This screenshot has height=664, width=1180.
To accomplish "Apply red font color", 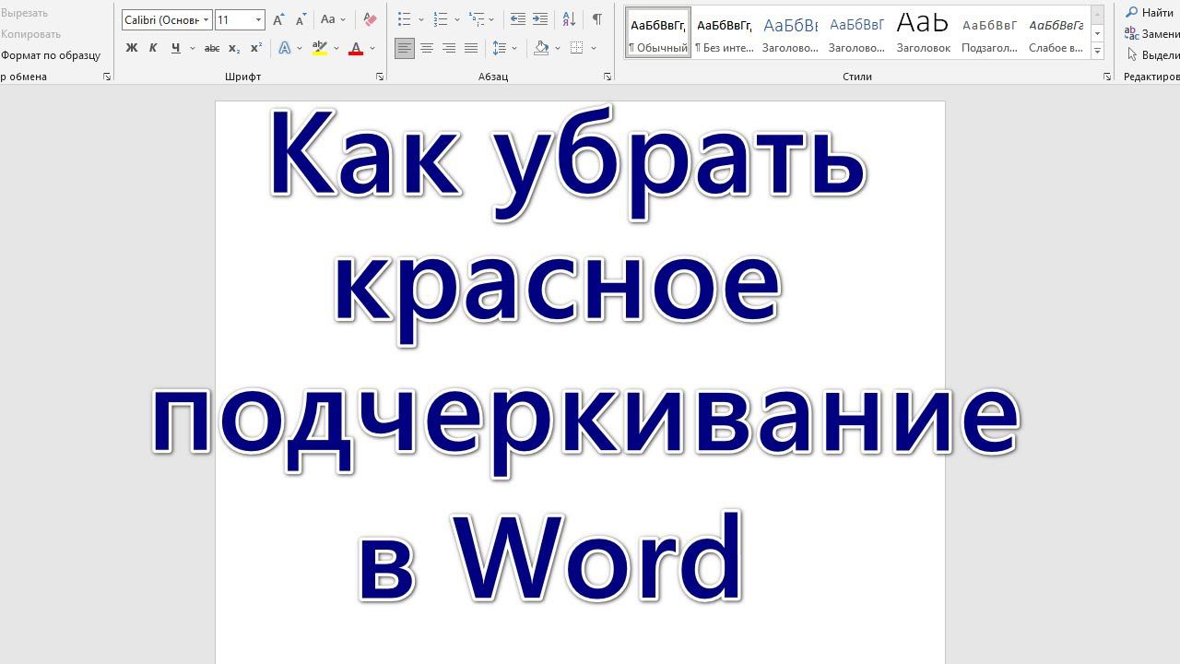I will pyautogui.click(x=356, y=48).
